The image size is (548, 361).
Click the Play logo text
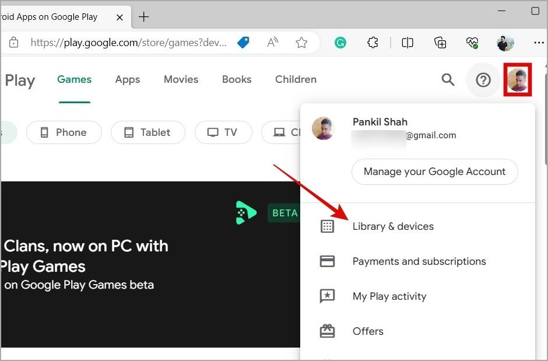[x=20, y=80]
